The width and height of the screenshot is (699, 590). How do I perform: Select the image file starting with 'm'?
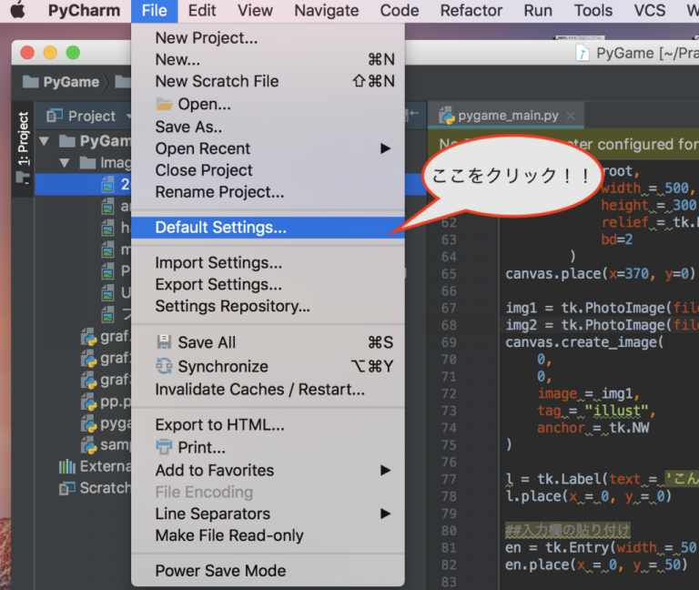coord(116,249)
